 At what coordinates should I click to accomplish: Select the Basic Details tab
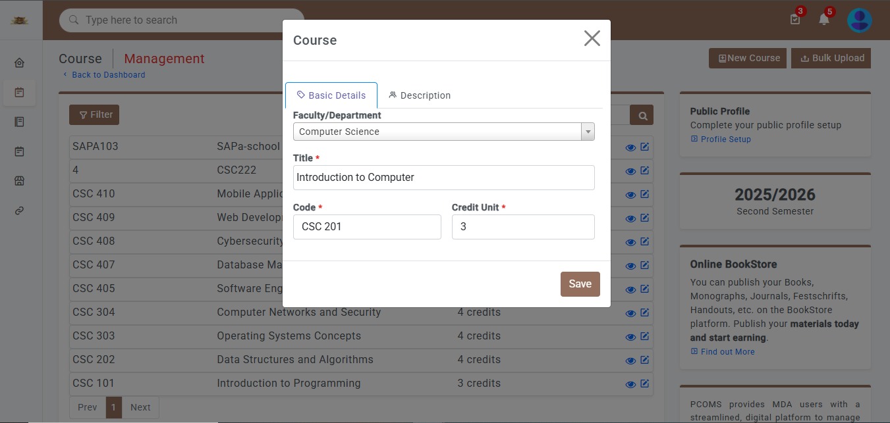pos(331,95)
